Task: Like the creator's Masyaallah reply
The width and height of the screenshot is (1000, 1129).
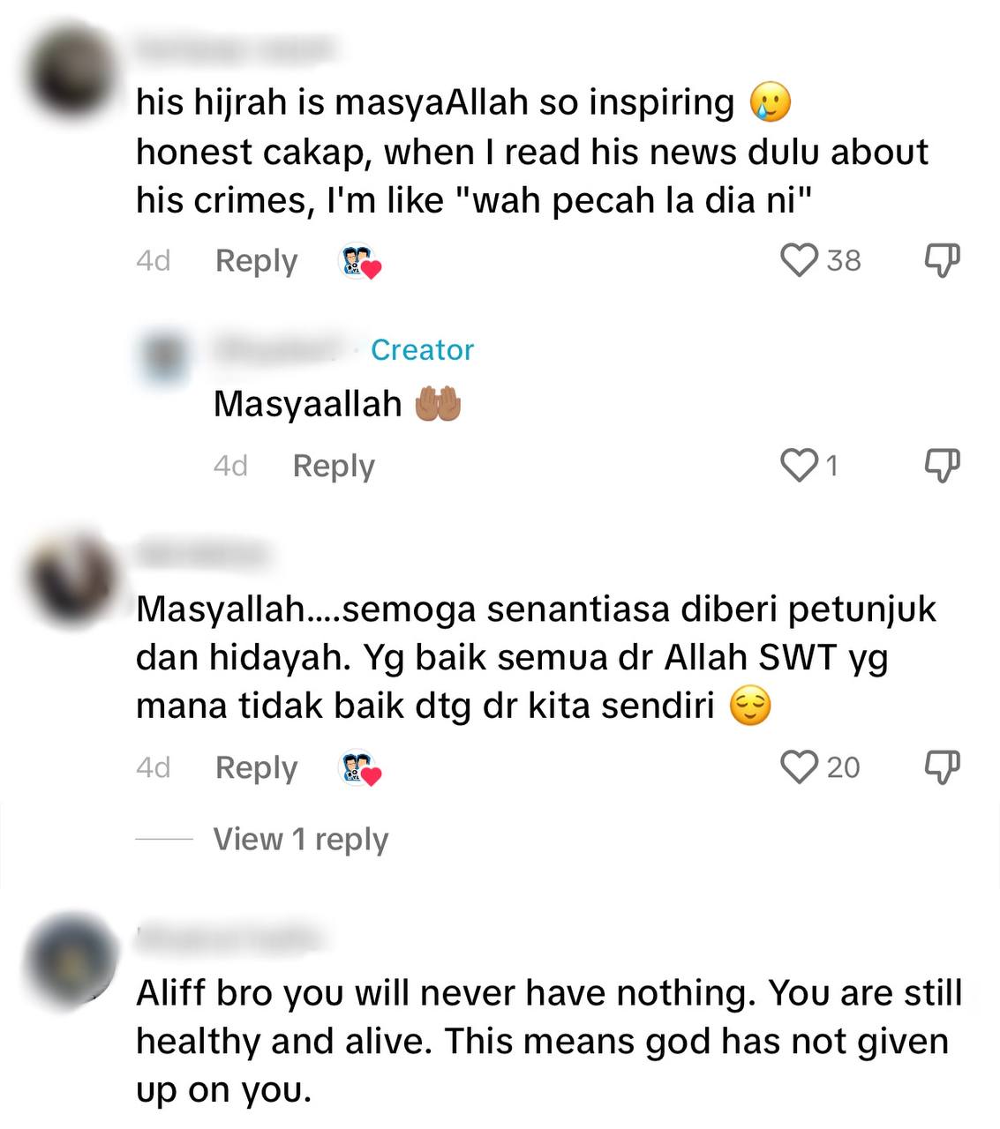Action: [x=800, y=465]
